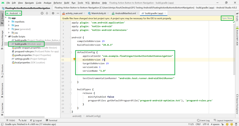Click the lightbulb intention icon on line 11
The height and width of the screenshot is (126, 239).
click(x=74, y=59)
